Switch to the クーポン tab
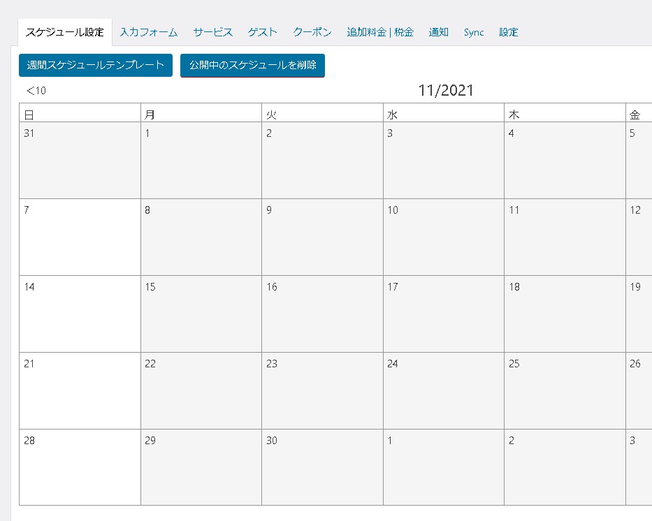 312,32
